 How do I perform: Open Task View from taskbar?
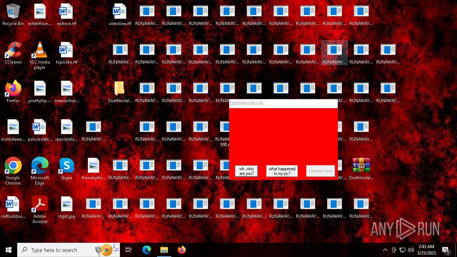[129, 250]
